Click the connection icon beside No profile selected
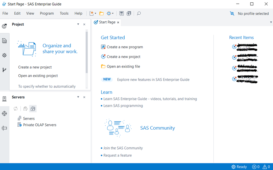Viewport: 273px width, 170px height. click(232, 13)
